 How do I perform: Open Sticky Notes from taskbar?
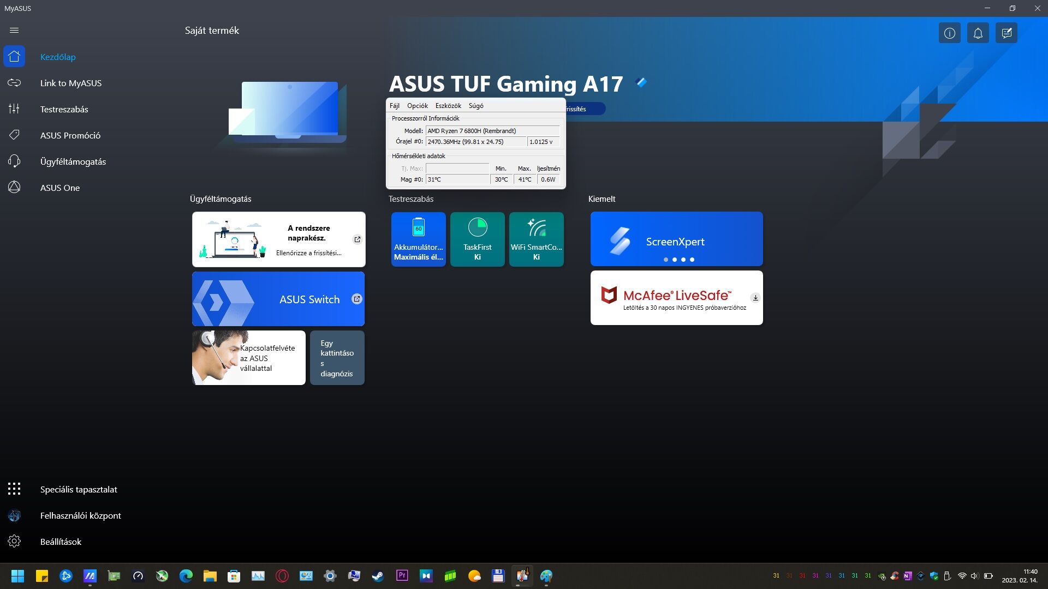click(42, 576)
